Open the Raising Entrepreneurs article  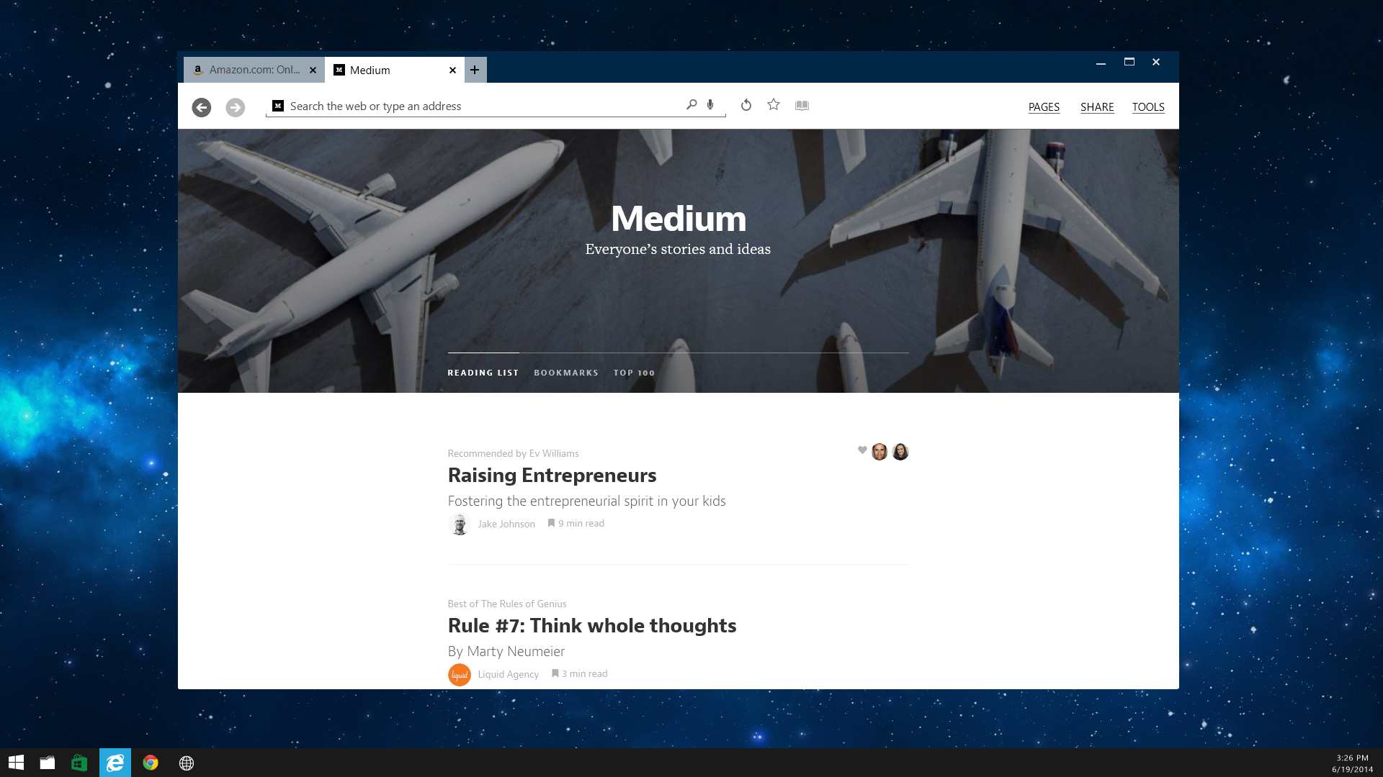[x=552, y=476]
